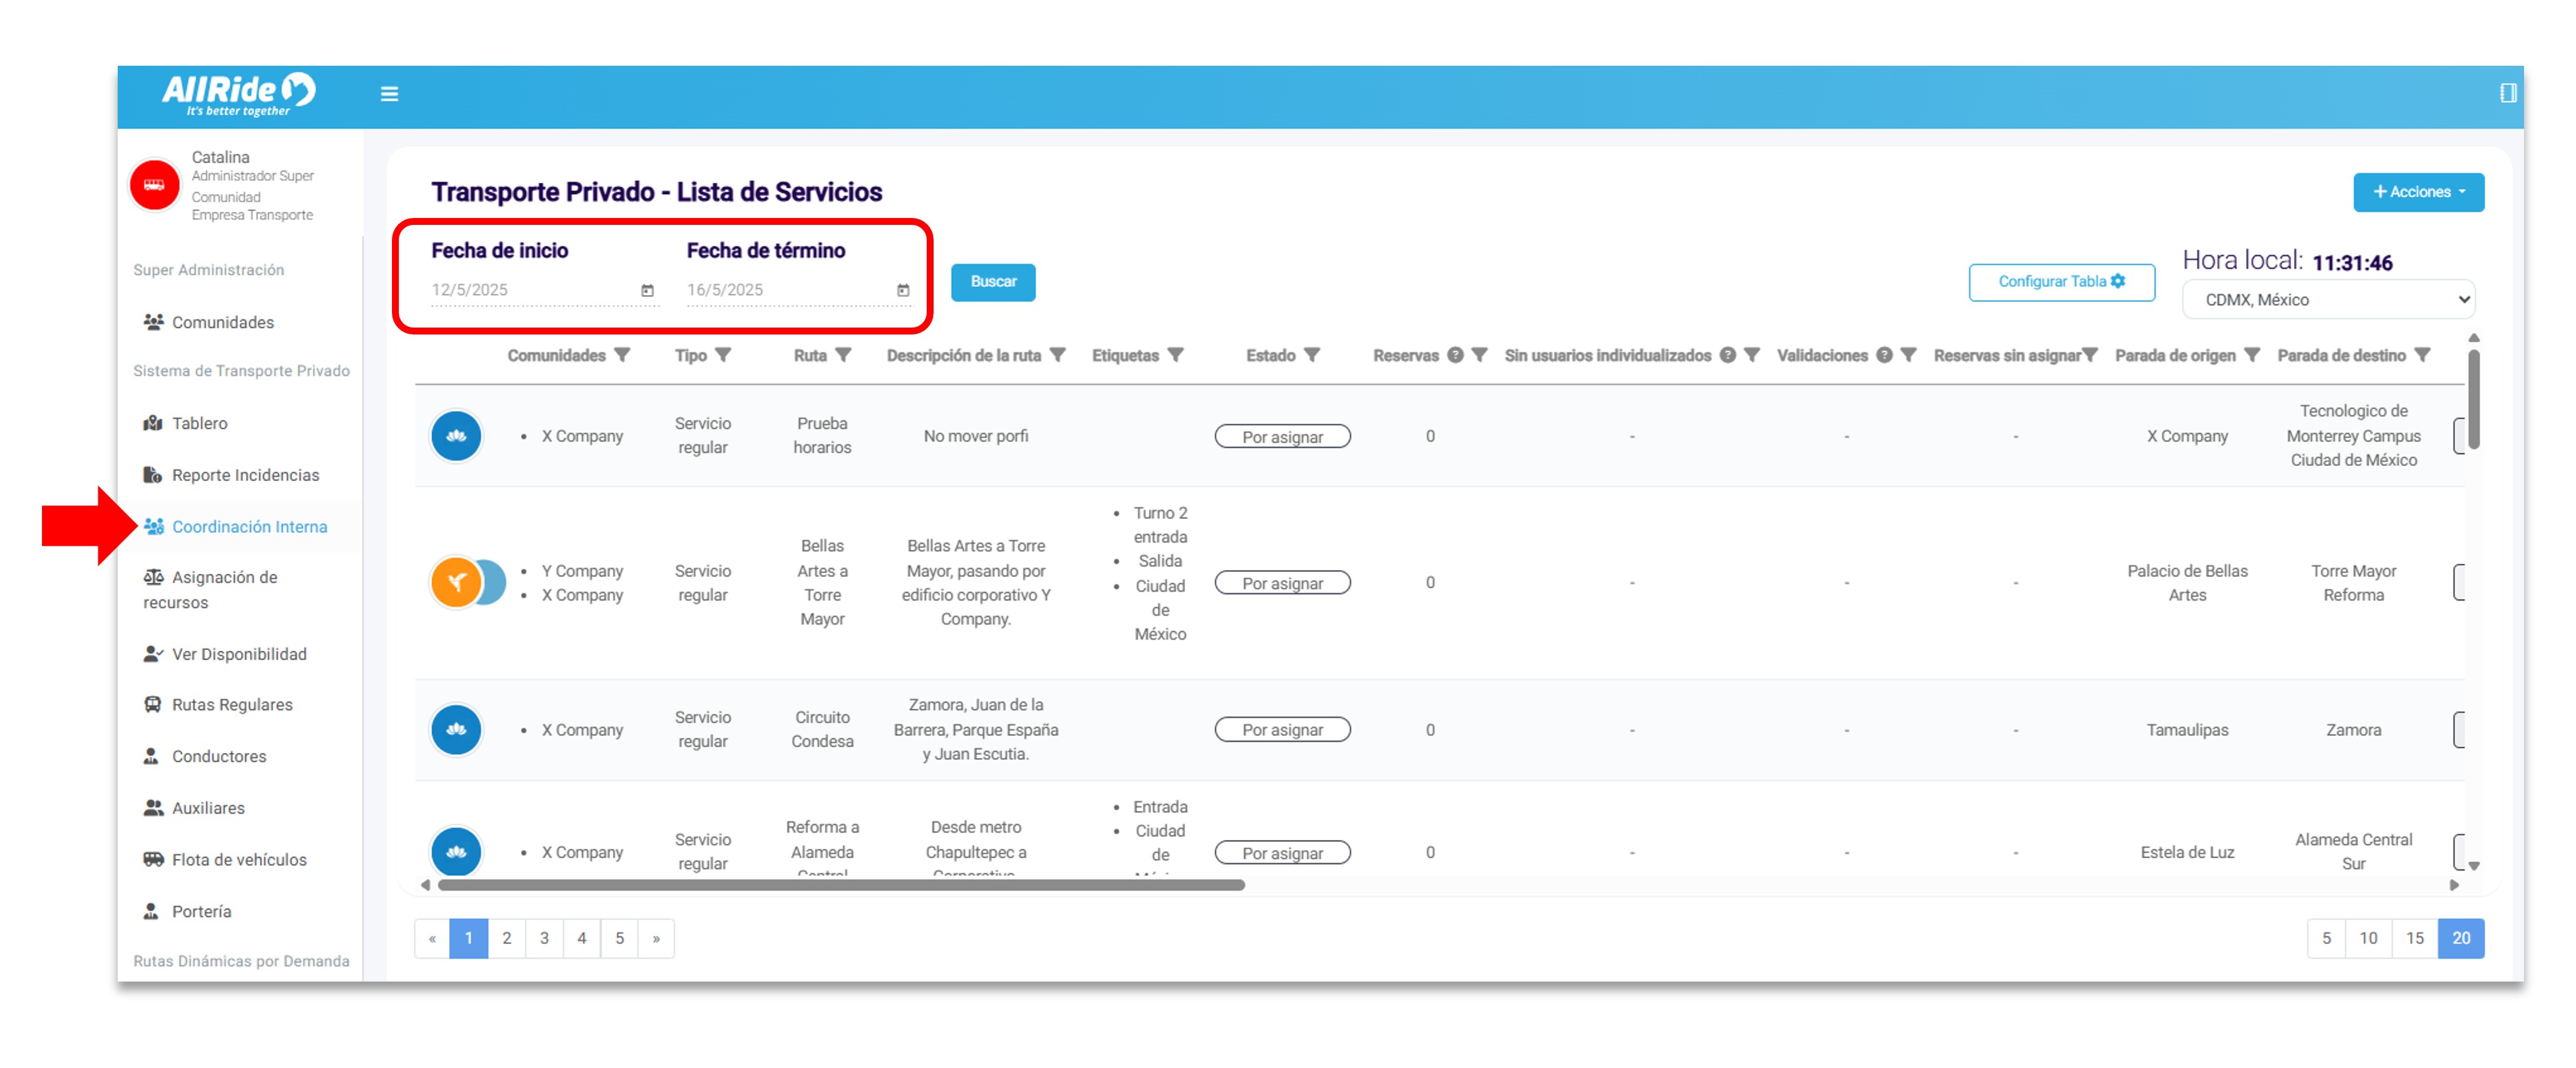Go to page 3 of results
Screen dimensions: 2576x1068
click(544, 938)
